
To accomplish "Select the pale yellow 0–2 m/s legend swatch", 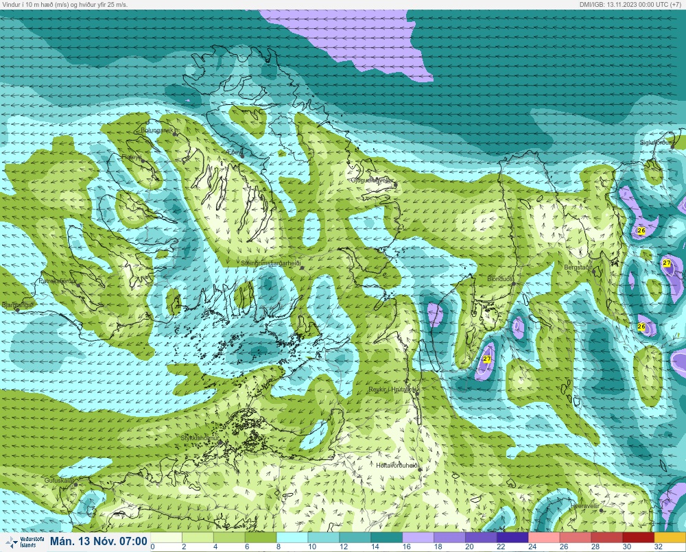I will pos(166,537).
